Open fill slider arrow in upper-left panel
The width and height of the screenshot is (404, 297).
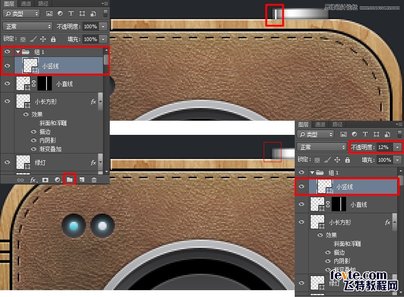click(x=103, y=39)
